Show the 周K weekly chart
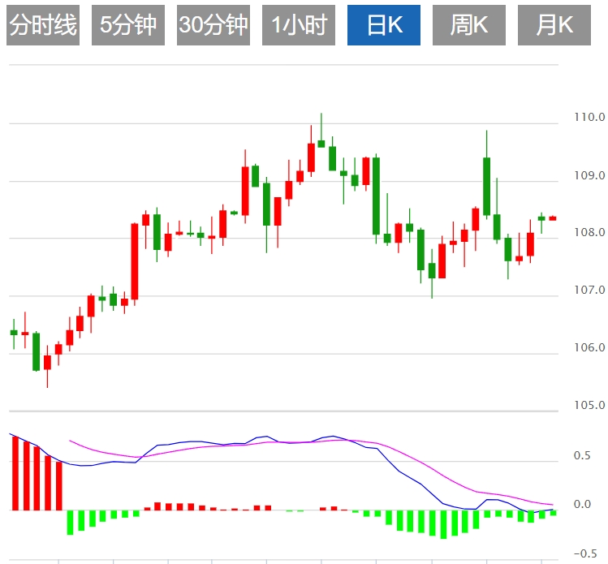Viewport: 608px width, 564px height. coord(469,25)
